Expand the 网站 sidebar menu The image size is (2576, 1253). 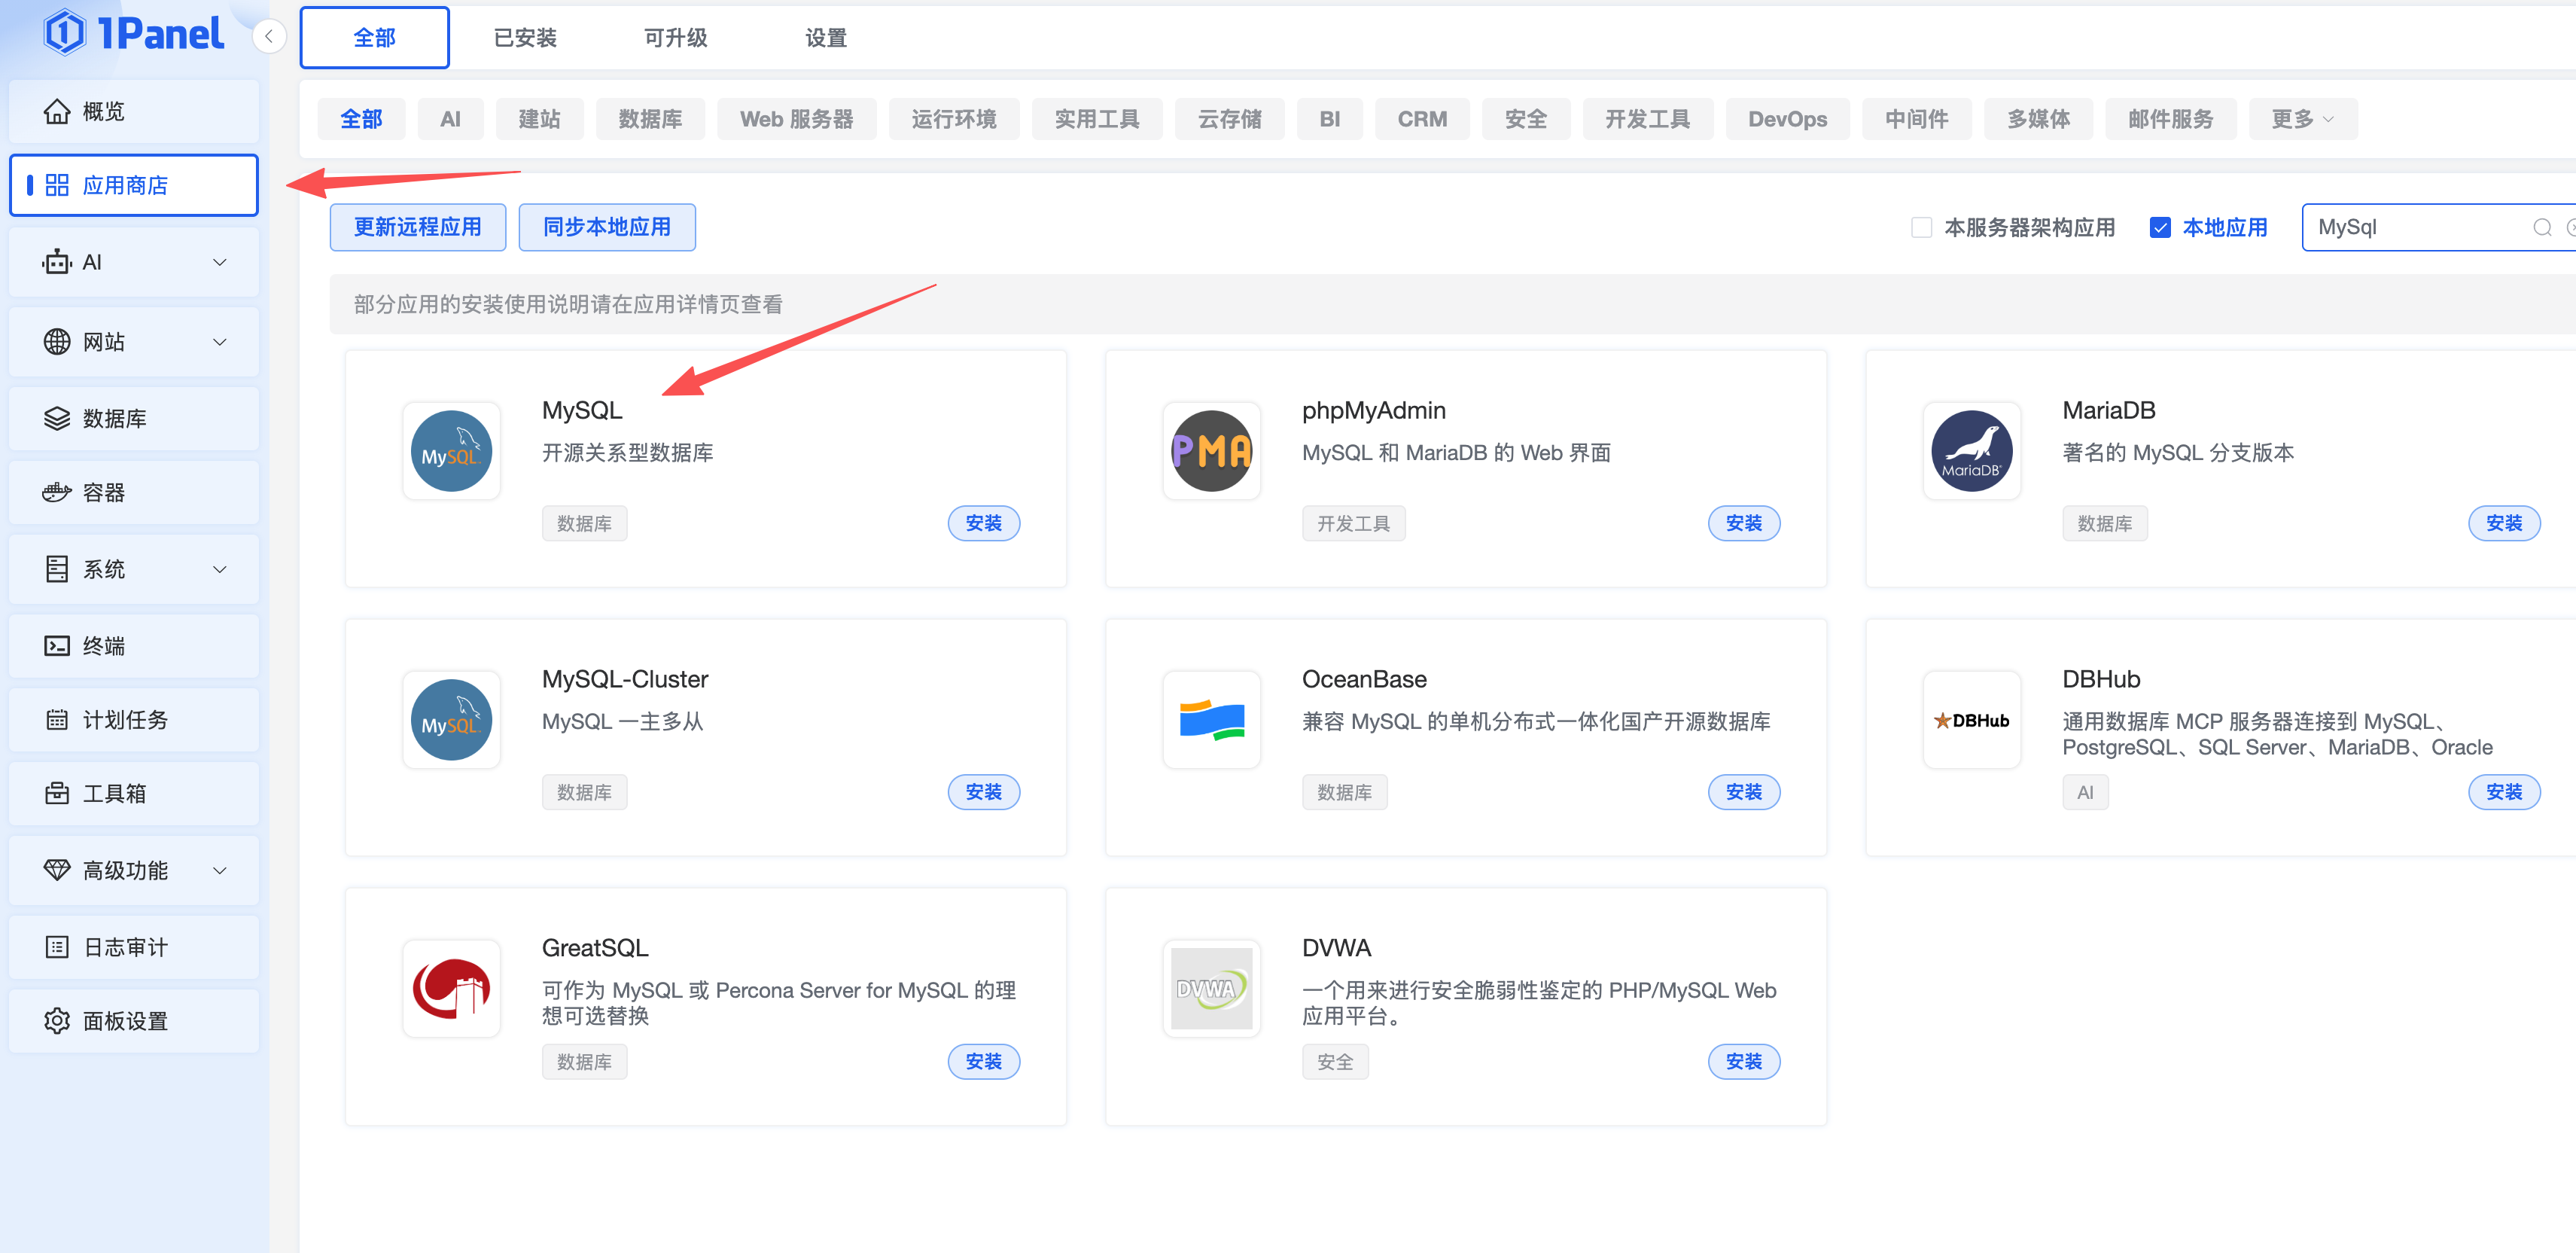coord(134,342)
